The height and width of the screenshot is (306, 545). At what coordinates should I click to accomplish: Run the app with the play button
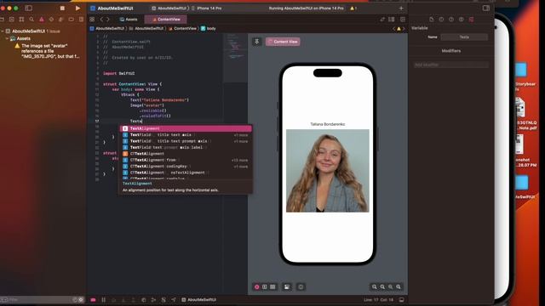click(77, 8)
